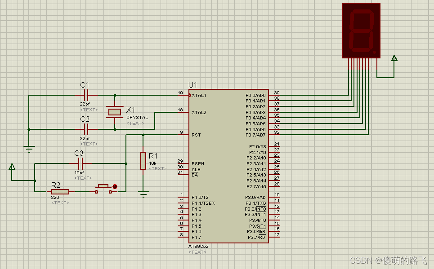Click the P3.2/INT0 pin label
434x269 pixels.
point(255,209)
